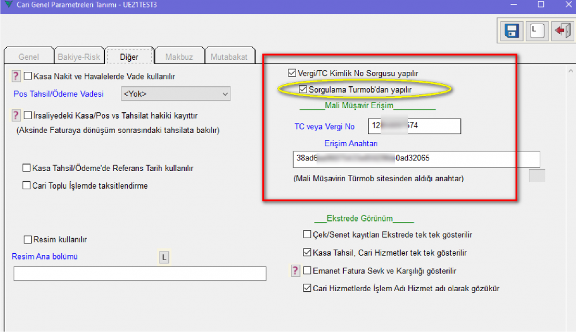Open help icon beside Emanet Fatura Sevk
This screenshot has width=576, height=332.
[296, 270]
